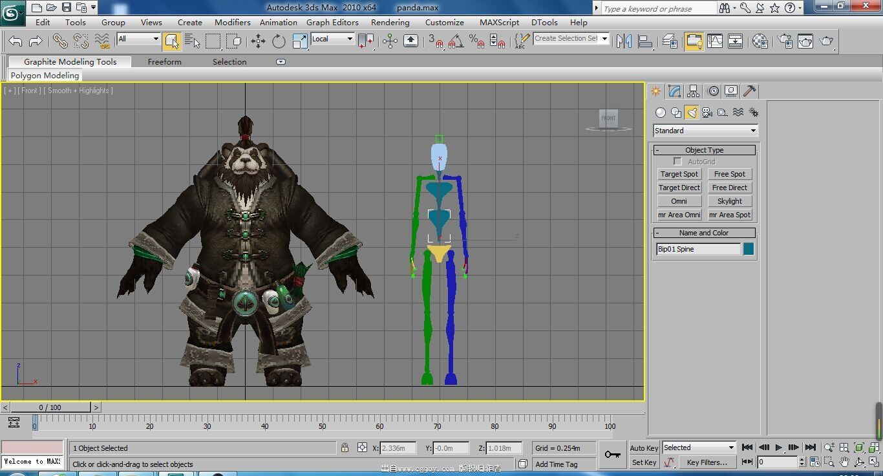Open Select by Name list
This screenshot has width=883, height=476.
(x=193, y=41)
